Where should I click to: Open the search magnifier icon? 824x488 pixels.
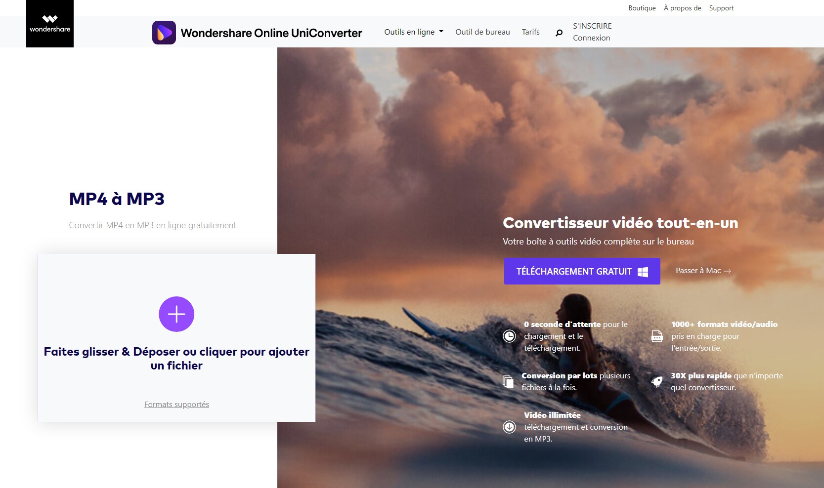[x=559, y=33]
